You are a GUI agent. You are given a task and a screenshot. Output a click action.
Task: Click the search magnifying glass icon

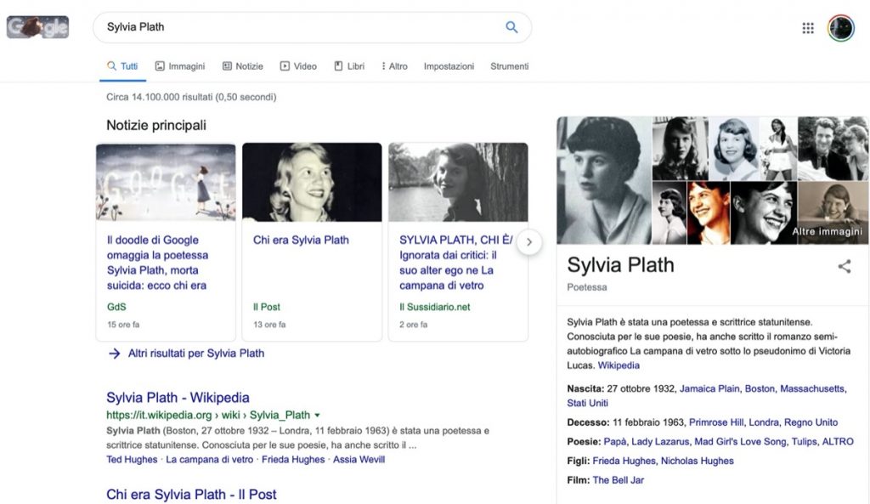click(x=511, y=27)
